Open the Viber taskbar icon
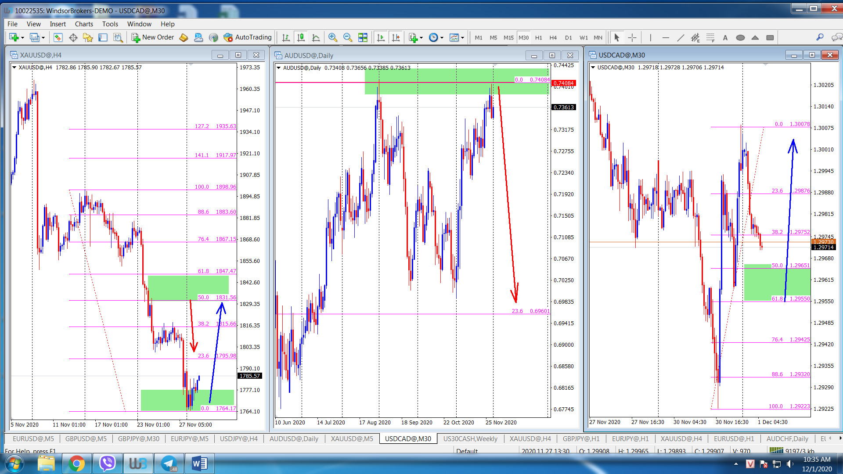The width and height of the screenshot is (843, 474). [x=107, y=463]
